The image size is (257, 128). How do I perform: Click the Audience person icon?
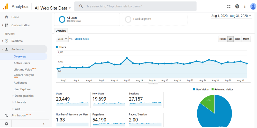(x=6, y=49)
